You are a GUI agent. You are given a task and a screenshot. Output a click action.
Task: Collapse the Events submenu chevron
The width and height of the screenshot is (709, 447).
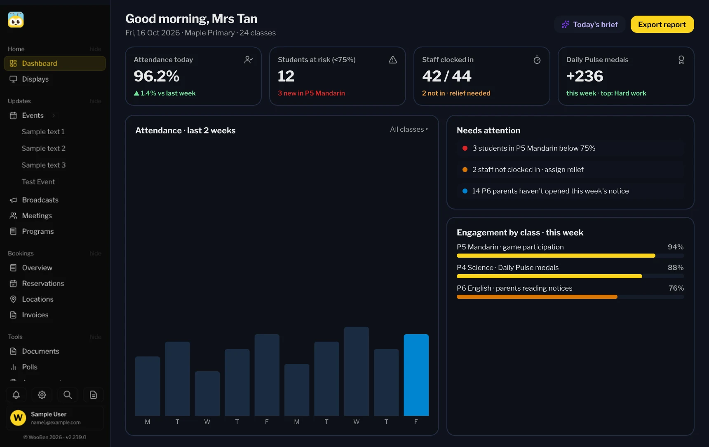[x=54, y=116]
